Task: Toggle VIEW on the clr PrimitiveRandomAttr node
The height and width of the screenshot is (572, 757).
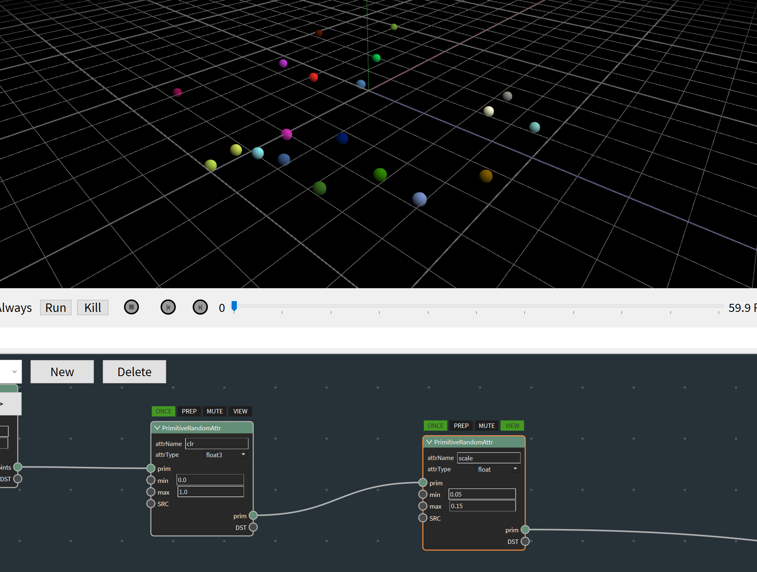Action: coord(240,411)
